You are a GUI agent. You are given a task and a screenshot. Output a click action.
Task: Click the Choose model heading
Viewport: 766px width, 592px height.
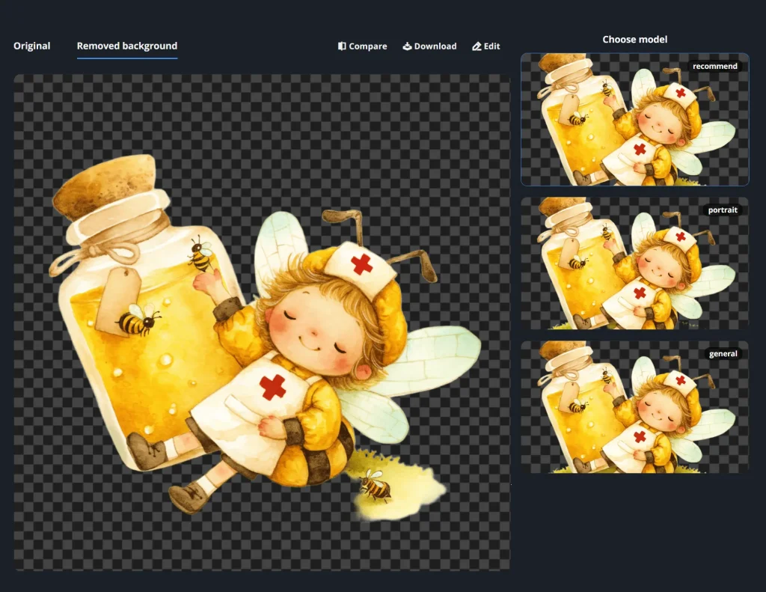coord(634,40)
